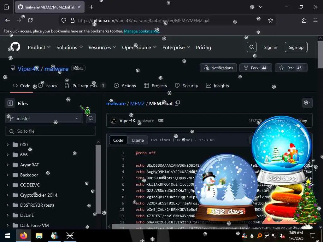
Task: Close the malware/MEMZ/MEMZ.bat tab
Action: [x=79, y=7]
